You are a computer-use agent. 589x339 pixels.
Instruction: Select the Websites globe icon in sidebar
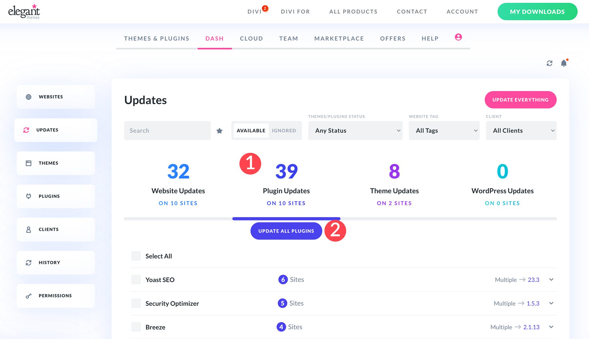[29, 97]
